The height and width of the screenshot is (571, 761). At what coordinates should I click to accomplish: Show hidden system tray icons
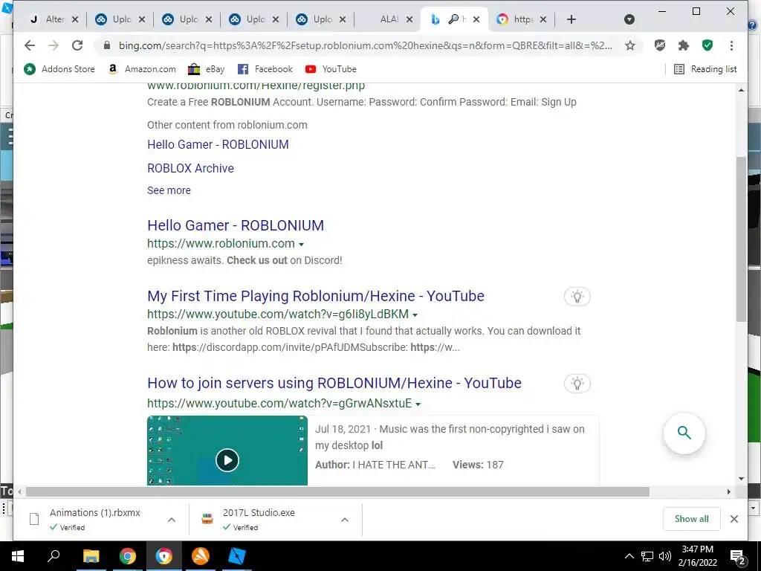629,556
